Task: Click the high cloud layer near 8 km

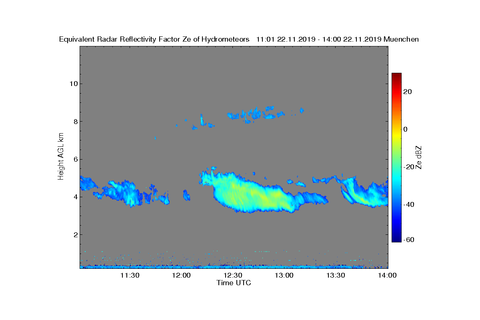Action: click(256, 114)
